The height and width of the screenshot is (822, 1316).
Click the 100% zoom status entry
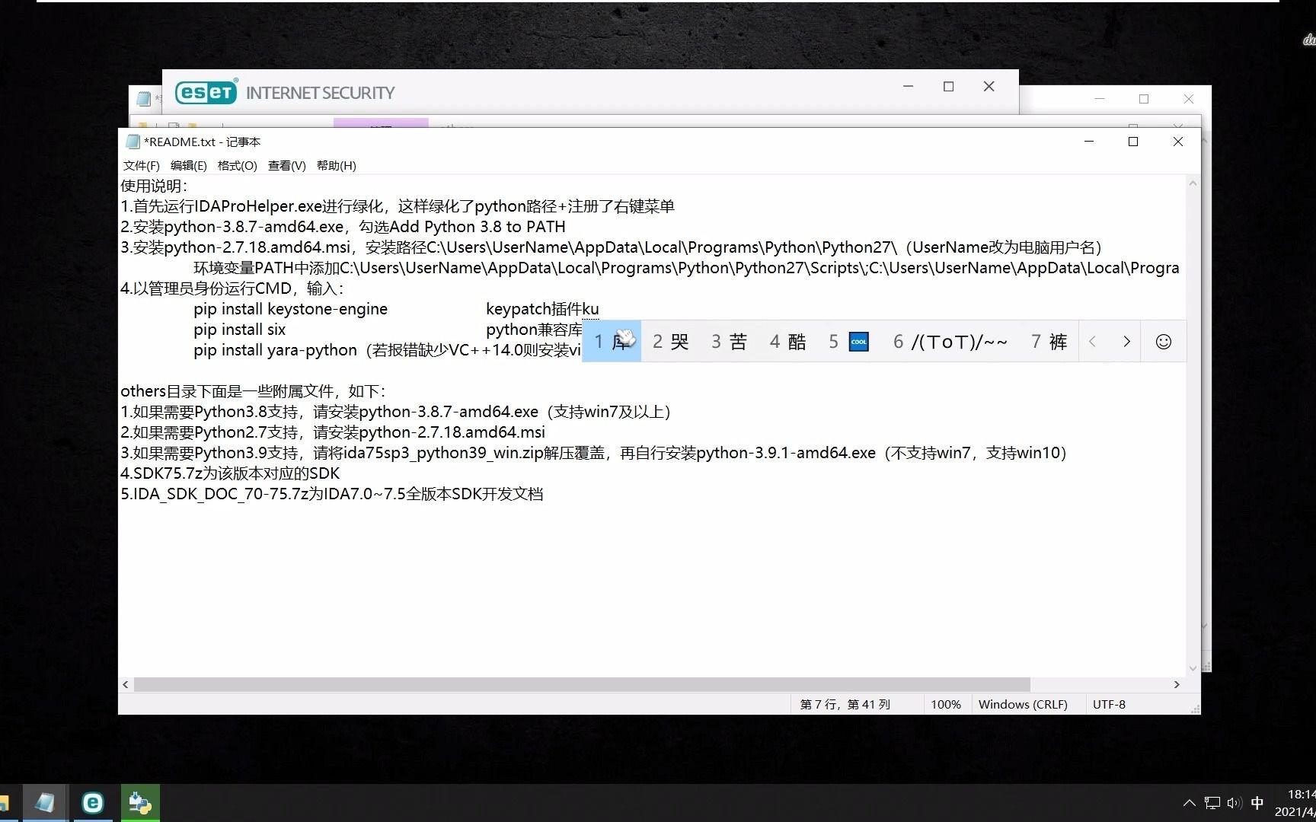[946, 705]
